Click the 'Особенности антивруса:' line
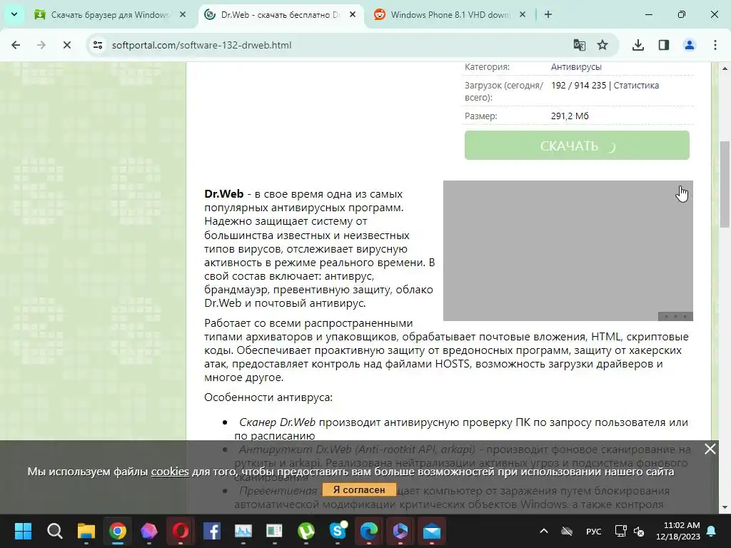731x548 pixels. [268, 397]
